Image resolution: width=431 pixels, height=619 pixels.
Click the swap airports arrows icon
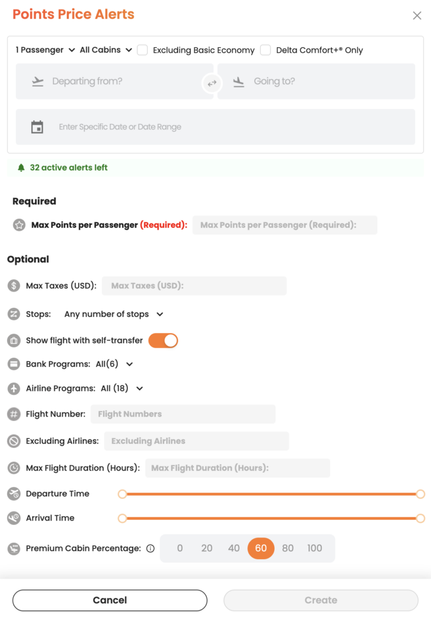point(212,83)
